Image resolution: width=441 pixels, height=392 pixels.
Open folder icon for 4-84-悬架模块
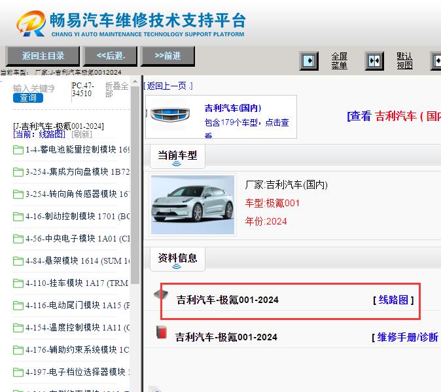click(x=18, y=261)
